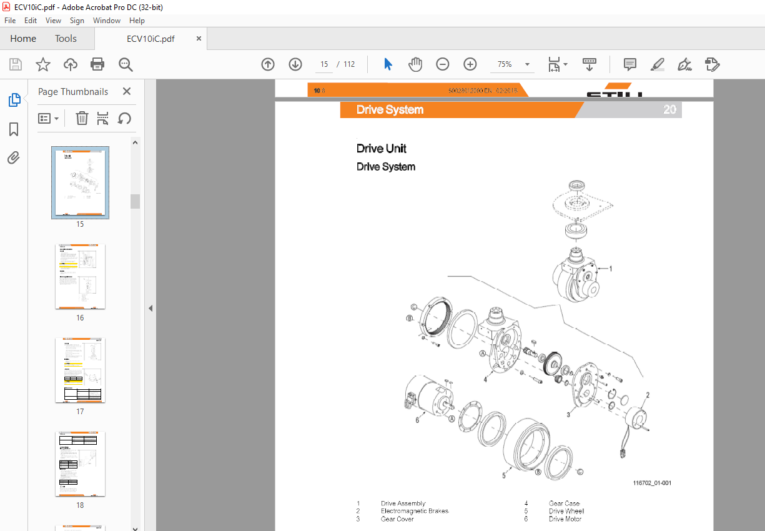Open Page Thumbnails sidebar icon
765x531 pixels.
pos(14,100)
